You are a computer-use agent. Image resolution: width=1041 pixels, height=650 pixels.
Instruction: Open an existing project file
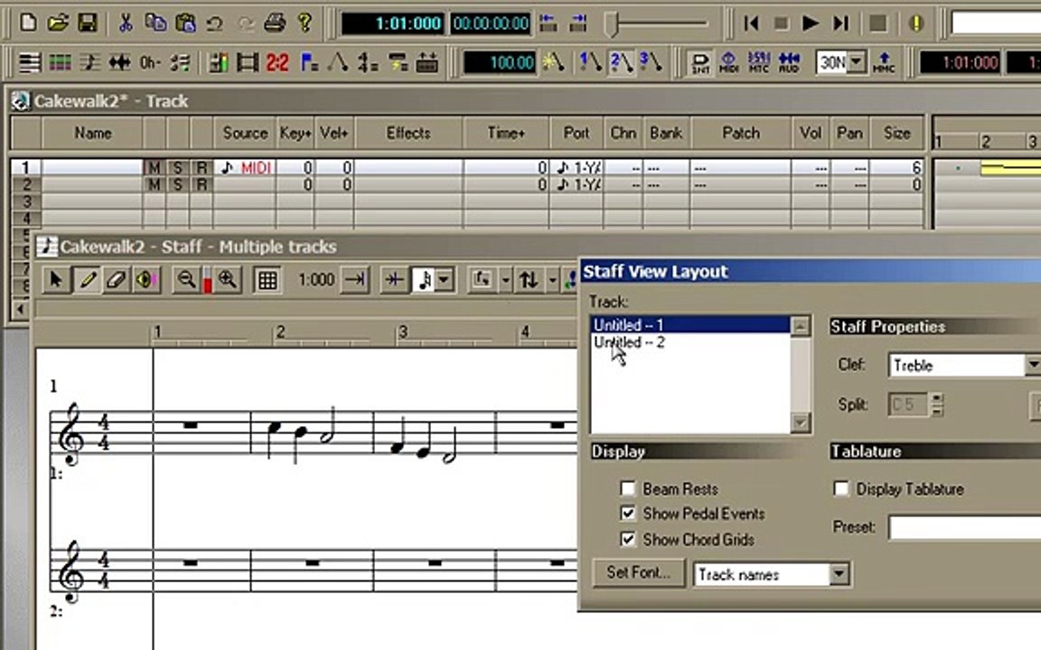pos(58,23)
